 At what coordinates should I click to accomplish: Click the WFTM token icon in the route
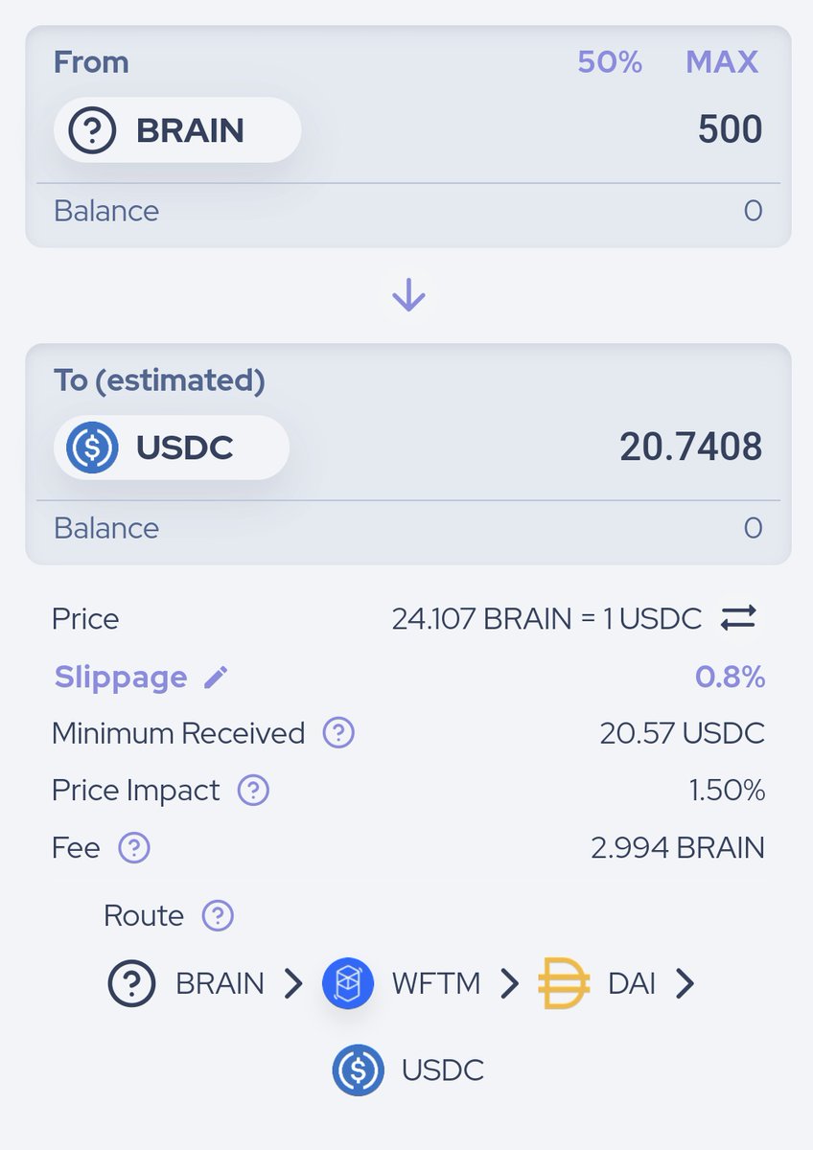pos(348,983)
